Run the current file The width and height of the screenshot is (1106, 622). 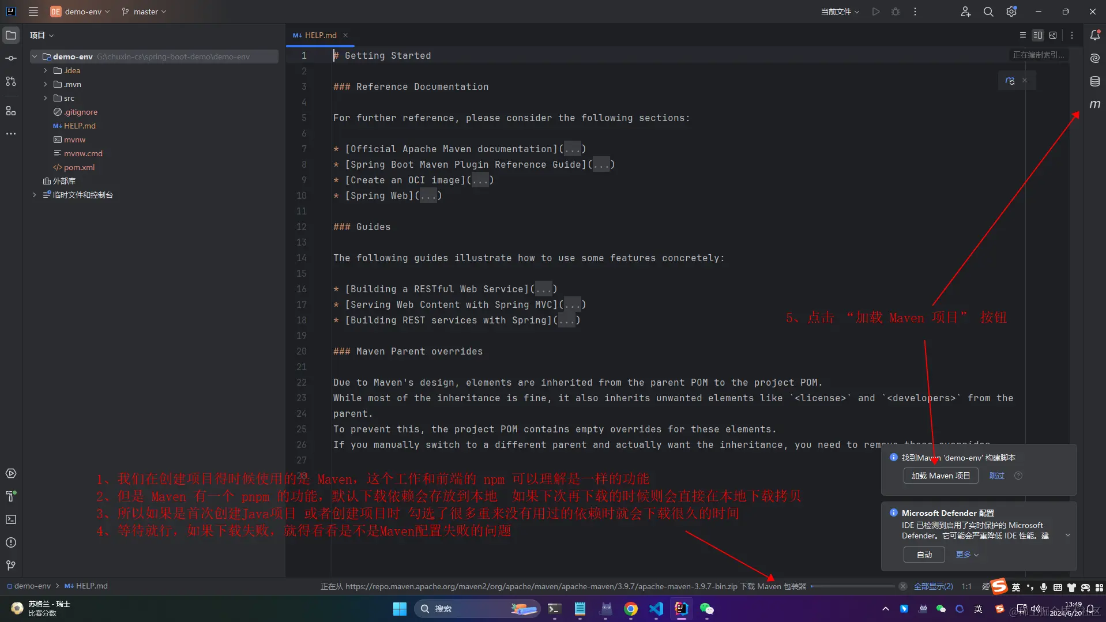click(x=876, y=12)
